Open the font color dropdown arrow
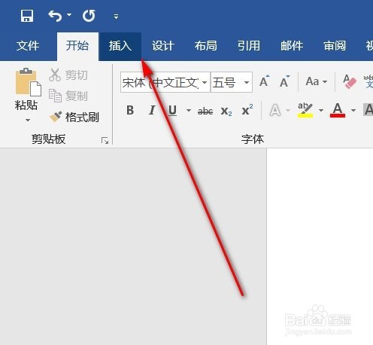Screen dimensions: 373x345 pyautogui.click(x=353, y=110)
